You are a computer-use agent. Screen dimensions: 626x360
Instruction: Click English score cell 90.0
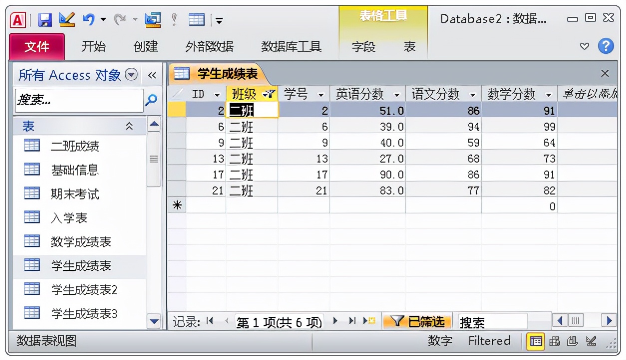368,175
